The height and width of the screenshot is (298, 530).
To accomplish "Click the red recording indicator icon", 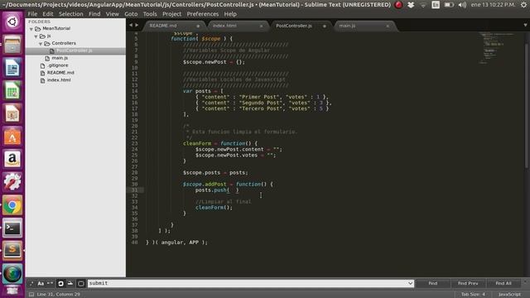I will click(x=399, y=5).
